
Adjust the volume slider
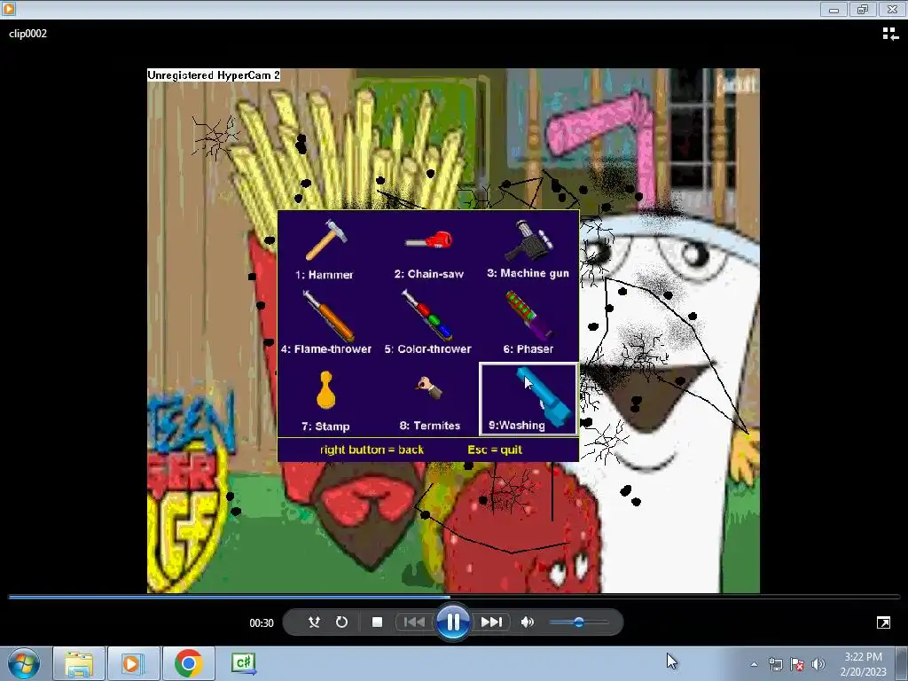pos(578,622)
